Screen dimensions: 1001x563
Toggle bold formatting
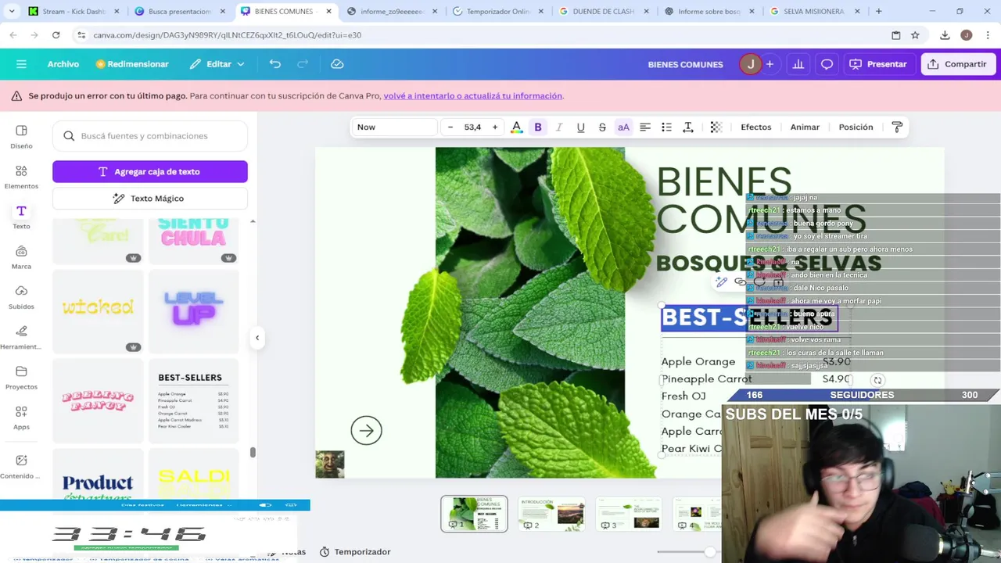pos(538,127)
